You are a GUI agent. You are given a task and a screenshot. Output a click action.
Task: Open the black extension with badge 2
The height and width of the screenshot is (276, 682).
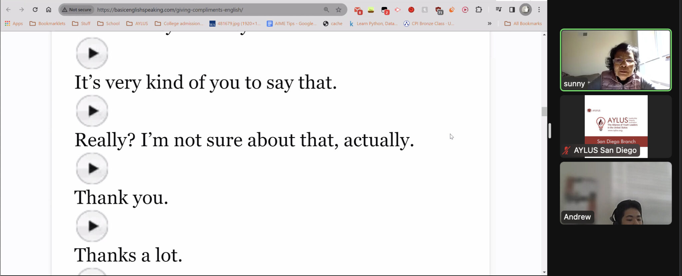[385, 10]
